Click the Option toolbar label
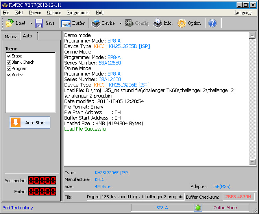The height and width of the screenshot is (214, 259). (x=194, y=23)
